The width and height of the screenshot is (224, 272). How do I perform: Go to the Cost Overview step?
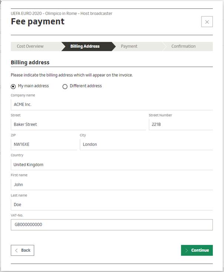pos(30,46)
